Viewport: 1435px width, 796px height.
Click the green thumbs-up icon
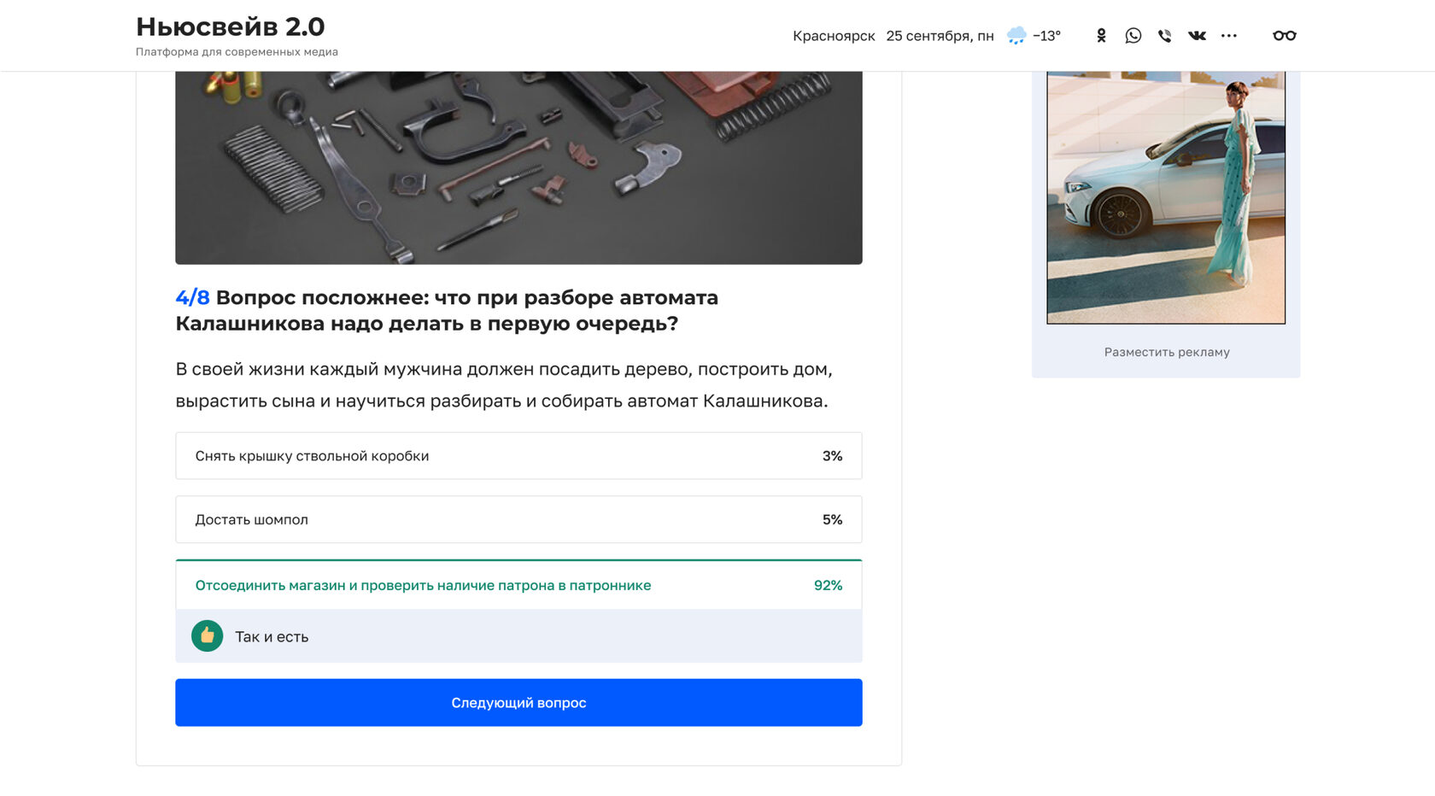(x=207, y=636)
